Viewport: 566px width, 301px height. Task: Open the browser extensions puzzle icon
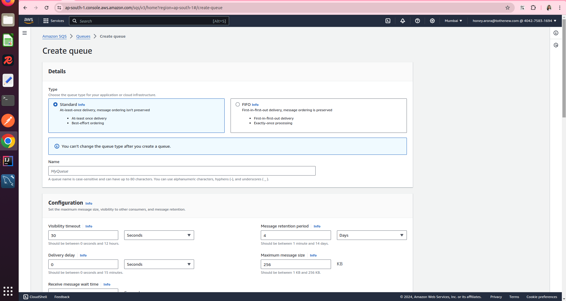pos(533,8)
